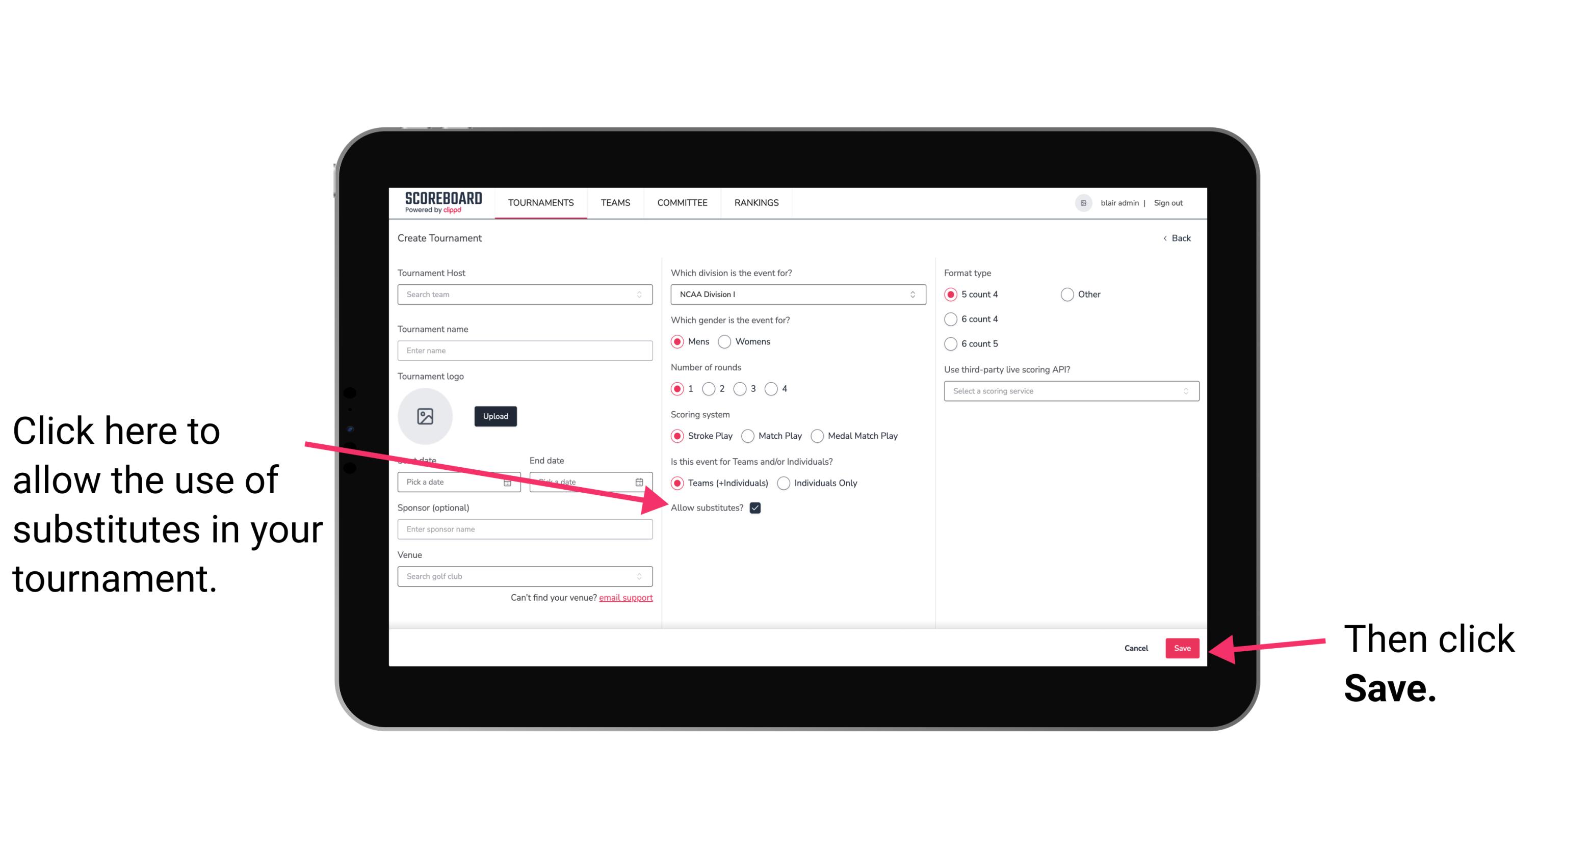Select the Individuals Only radio button
The height and width of the screenshot is (855, 1590).
(x=783, y=484)
